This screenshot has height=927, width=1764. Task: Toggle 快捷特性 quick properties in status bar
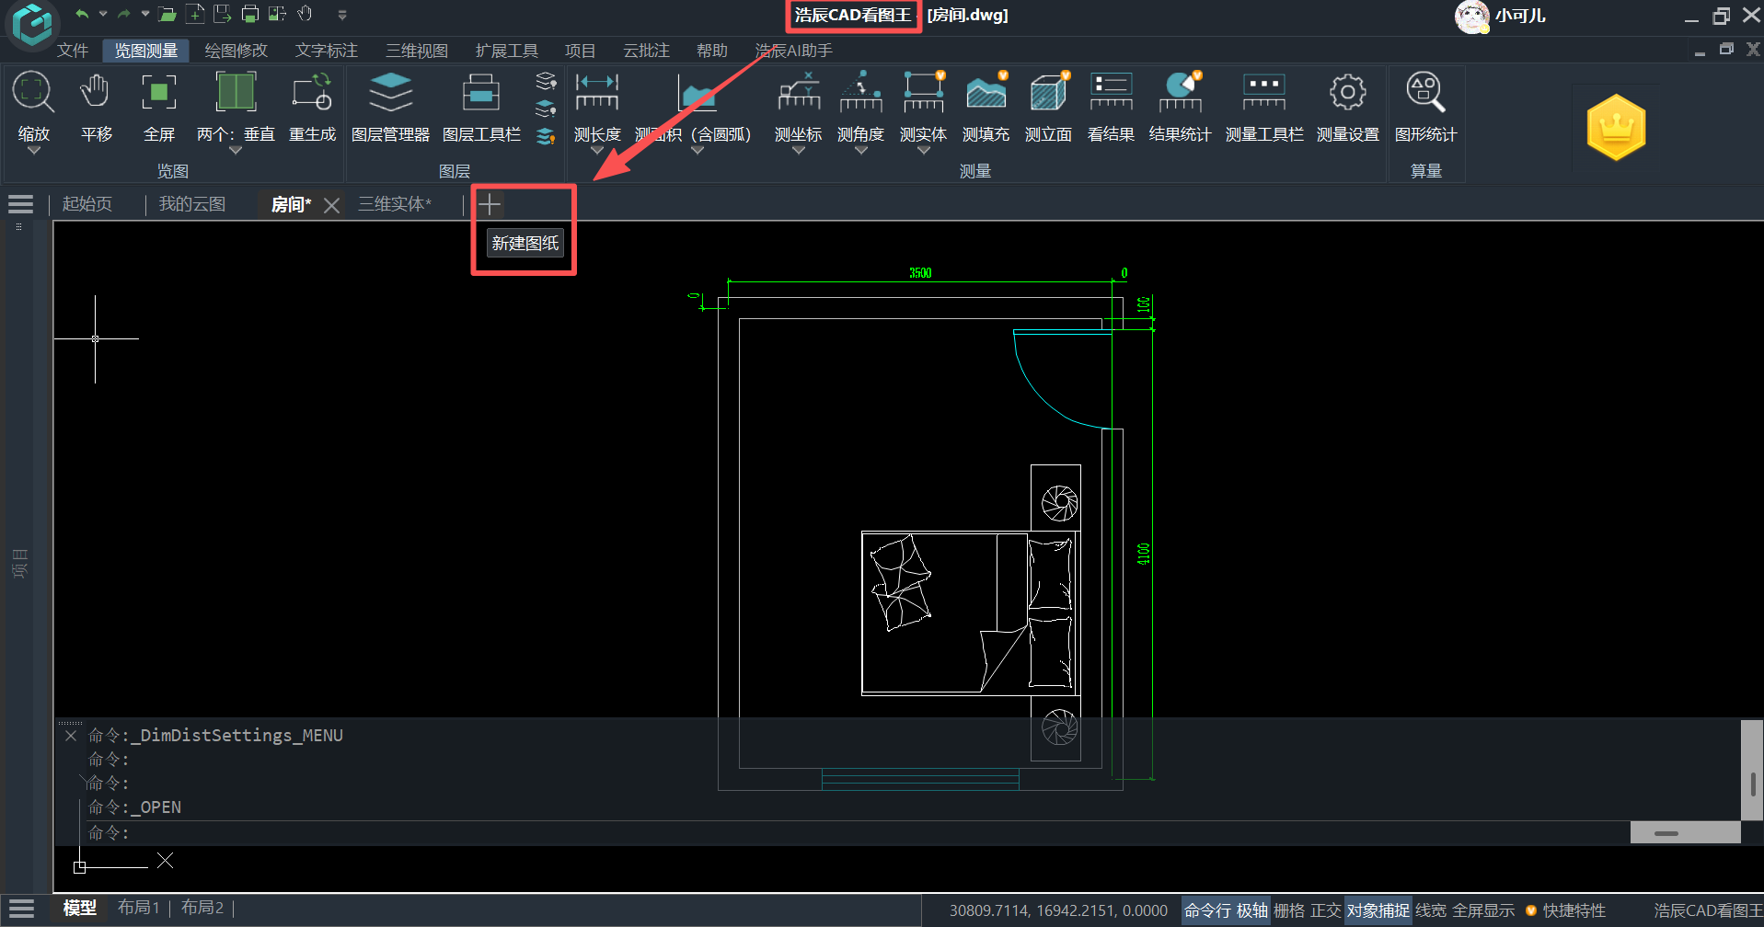point(1574,910)
